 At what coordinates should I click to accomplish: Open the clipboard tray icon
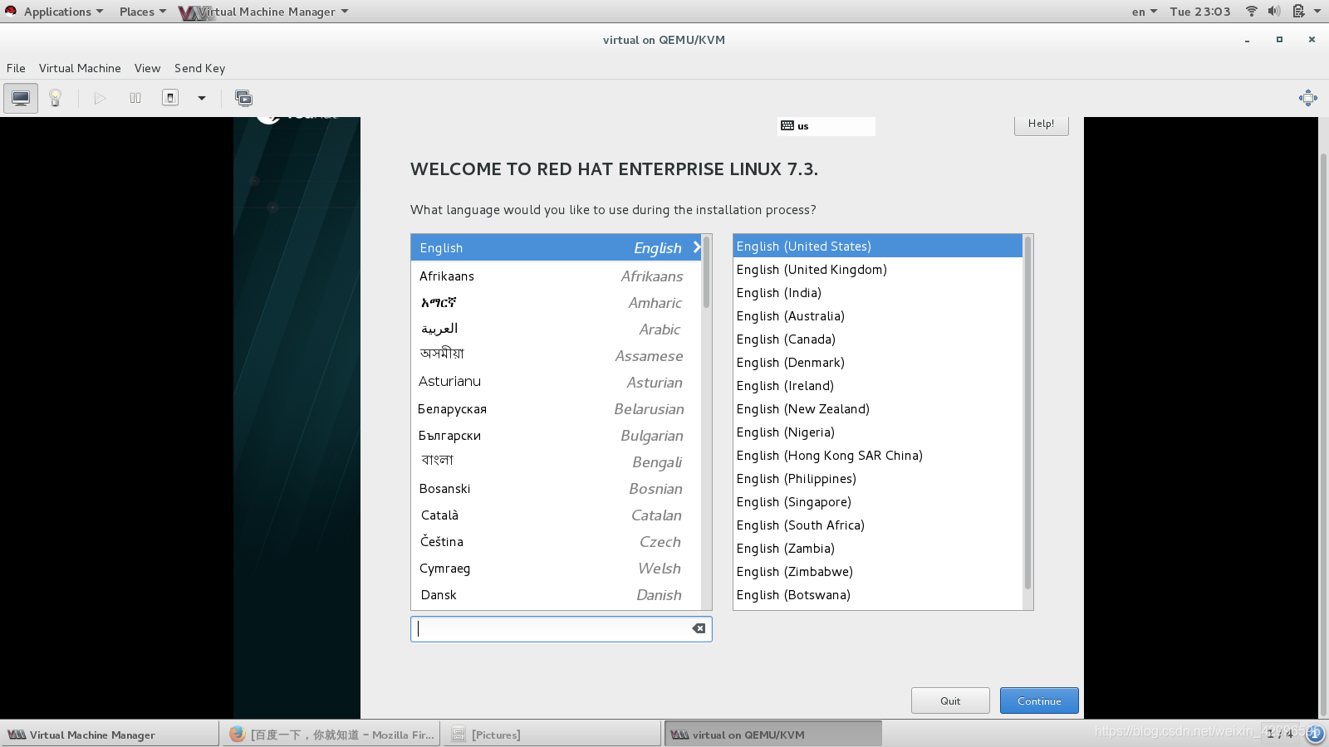(x=1298, y=11)
